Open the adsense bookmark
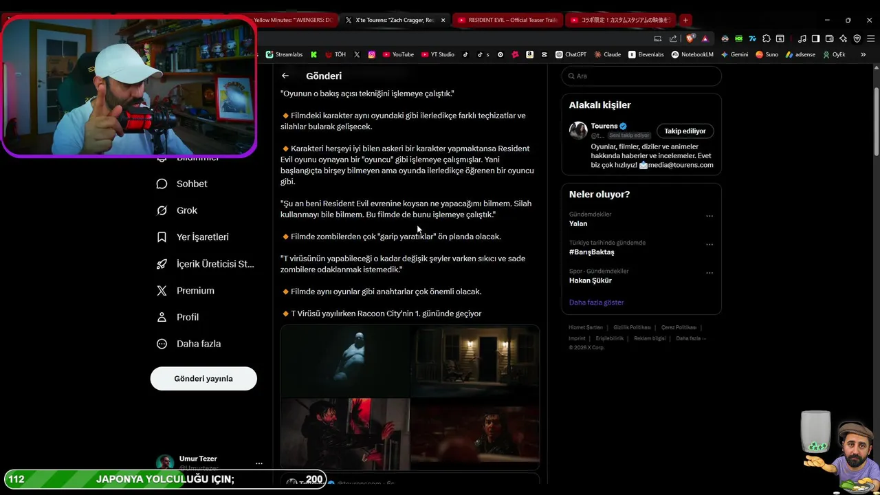The height and width of the screenshot is (495, 880). pos(800,54)
